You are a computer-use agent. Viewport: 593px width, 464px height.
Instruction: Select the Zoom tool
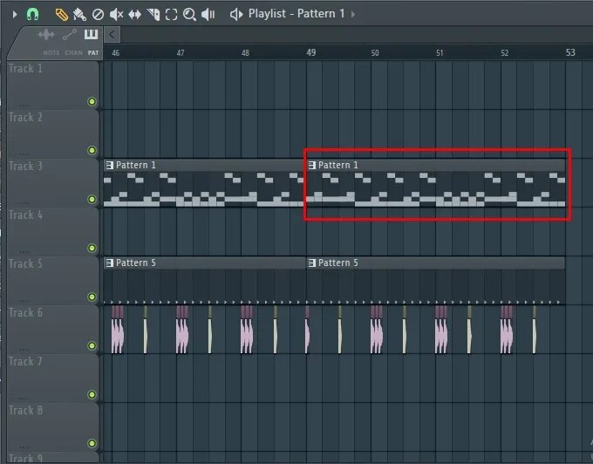189,14
